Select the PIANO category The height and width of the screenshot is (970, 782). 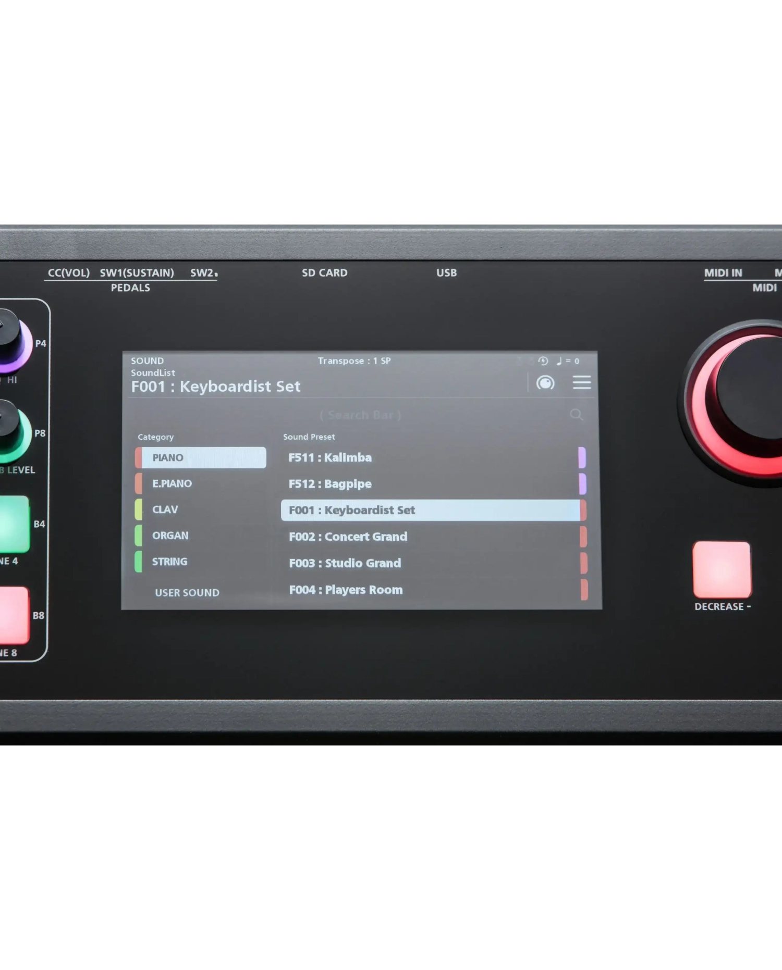201,457
